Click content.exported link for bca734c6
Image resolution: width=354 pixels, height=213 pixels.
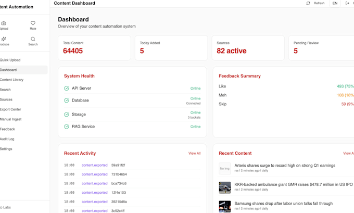tap(94, 183)
